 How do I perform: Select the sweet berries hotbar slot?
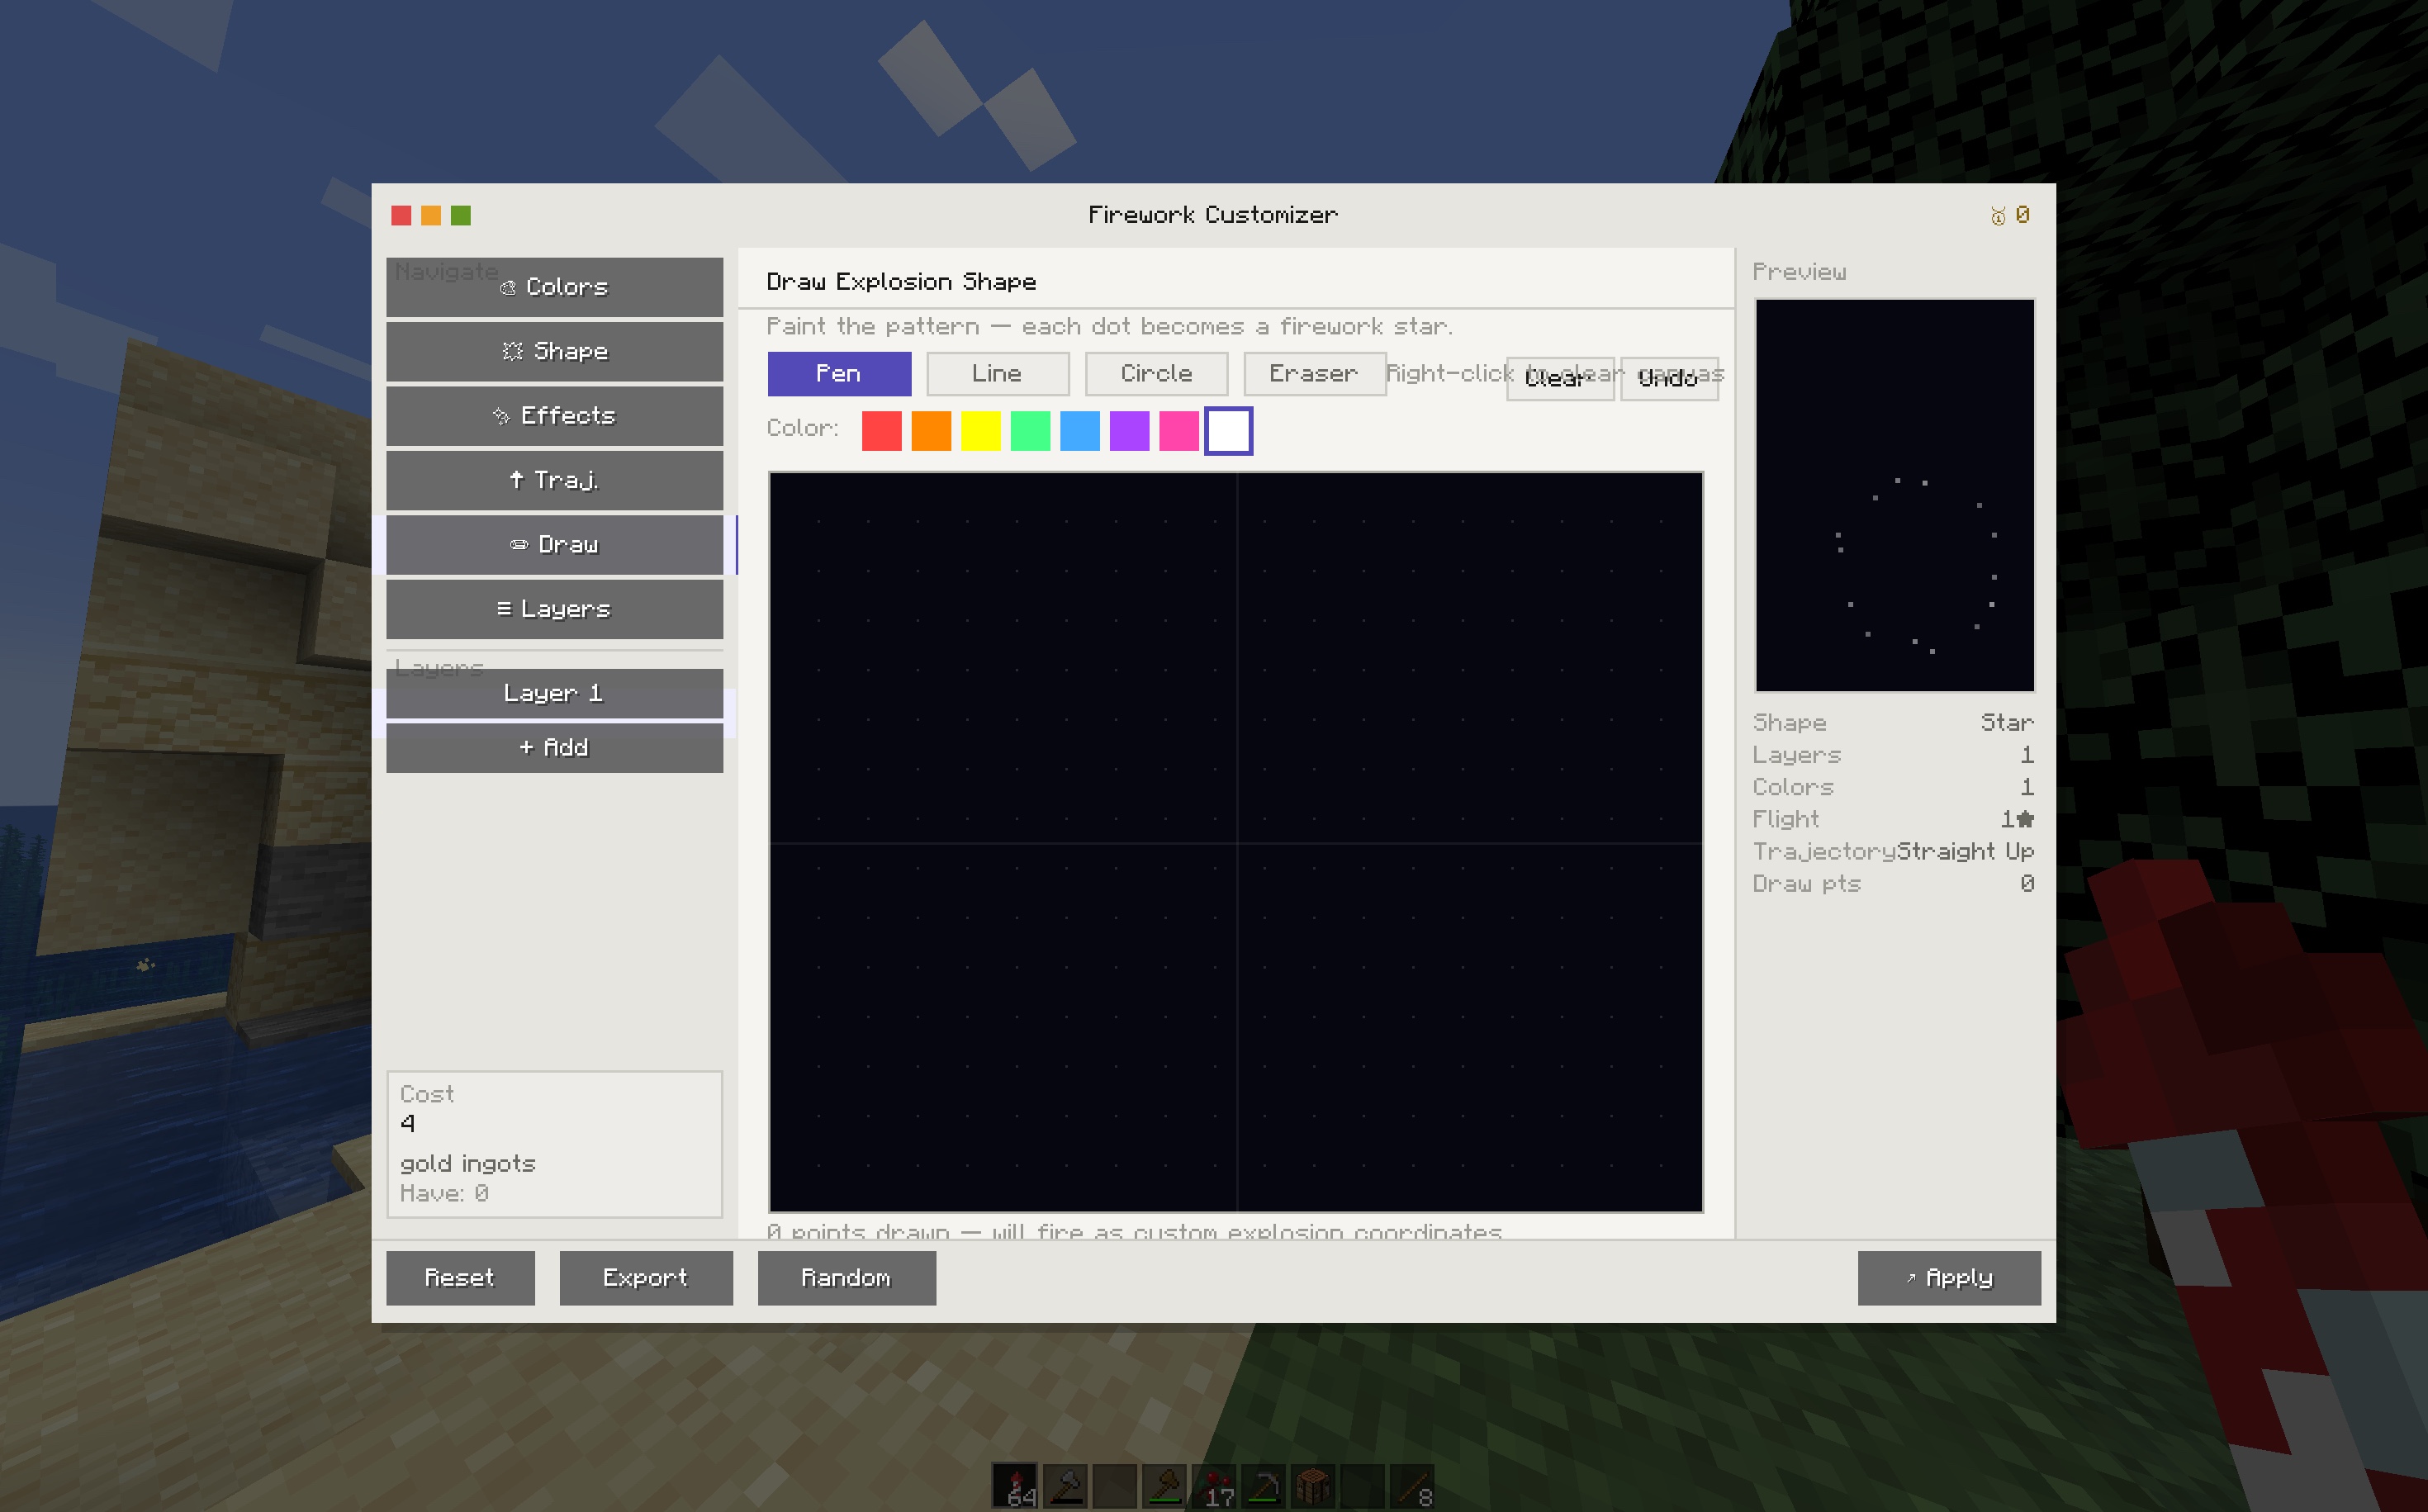click(x=1214, y=1486)
